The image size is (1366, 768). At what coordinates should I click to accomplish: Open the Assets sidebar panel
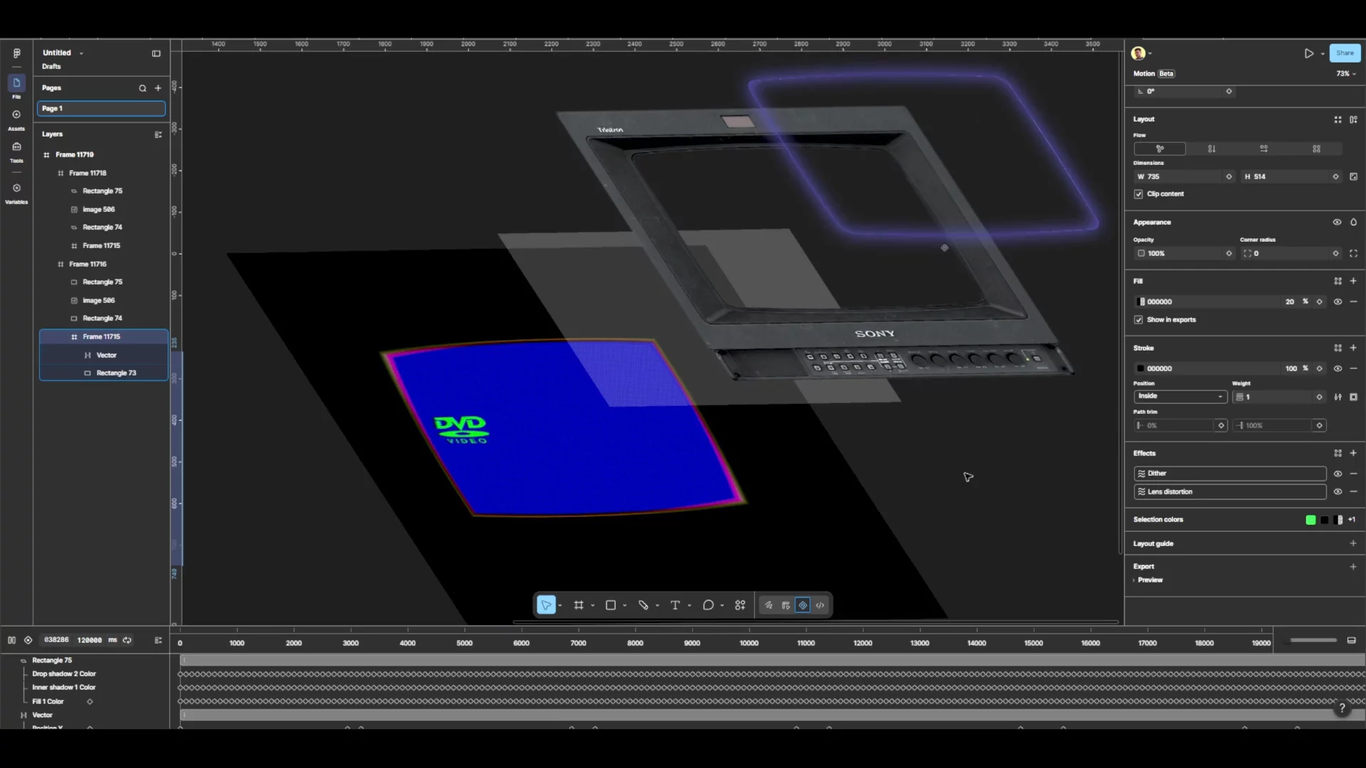pos(16,119)
